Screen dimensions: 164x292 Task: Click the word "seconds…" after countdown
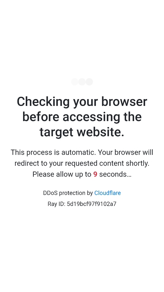[115, 174]
